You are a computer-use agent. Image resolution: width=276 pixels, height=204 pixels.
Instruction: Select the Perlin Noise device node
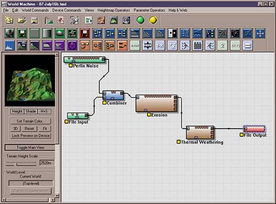84,60
